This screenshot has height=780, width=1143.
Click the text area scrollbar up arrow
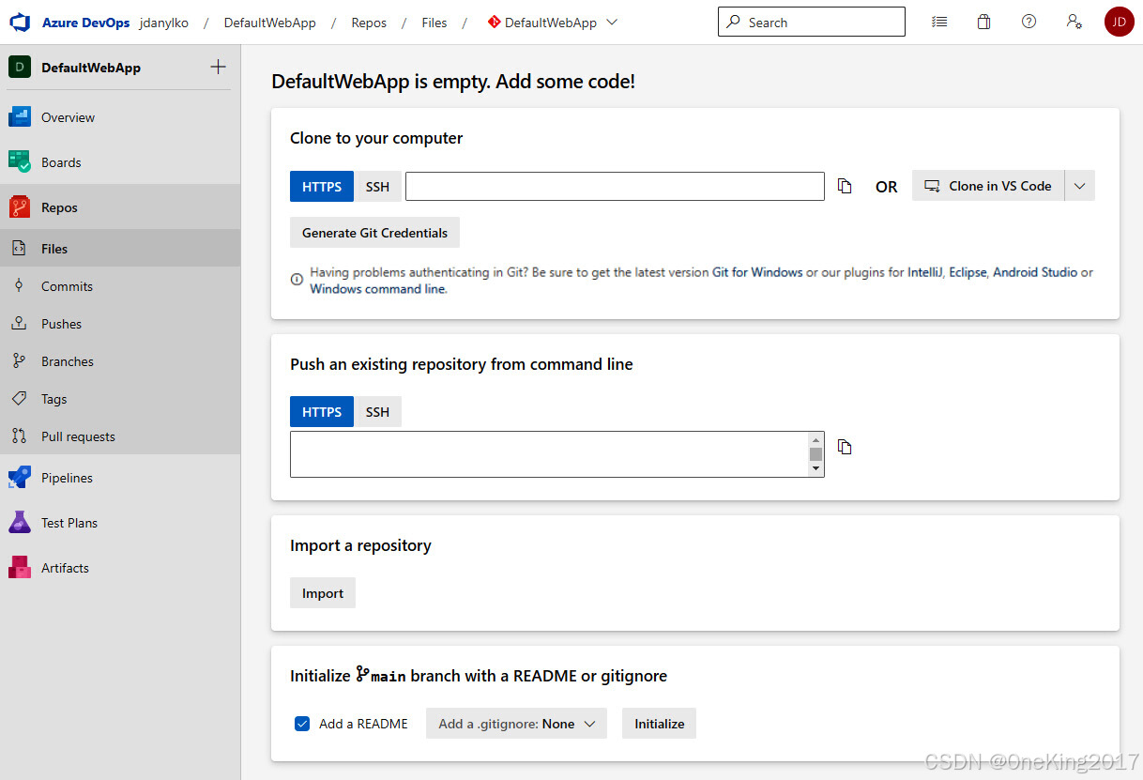pos(815,439)
